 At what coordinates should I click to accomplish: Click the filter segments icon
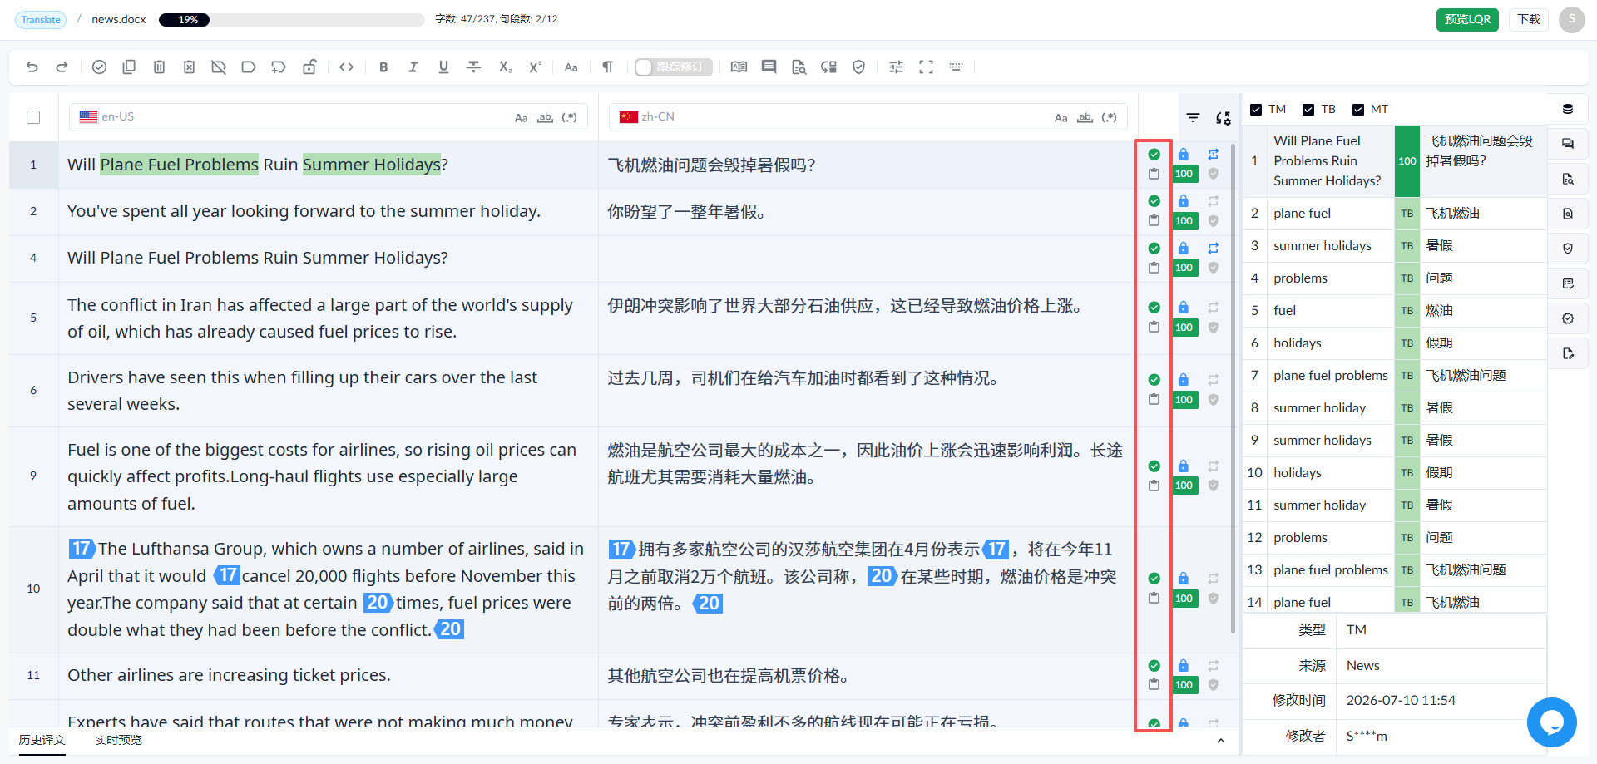pyautogui.click(x=1193, y=118)
